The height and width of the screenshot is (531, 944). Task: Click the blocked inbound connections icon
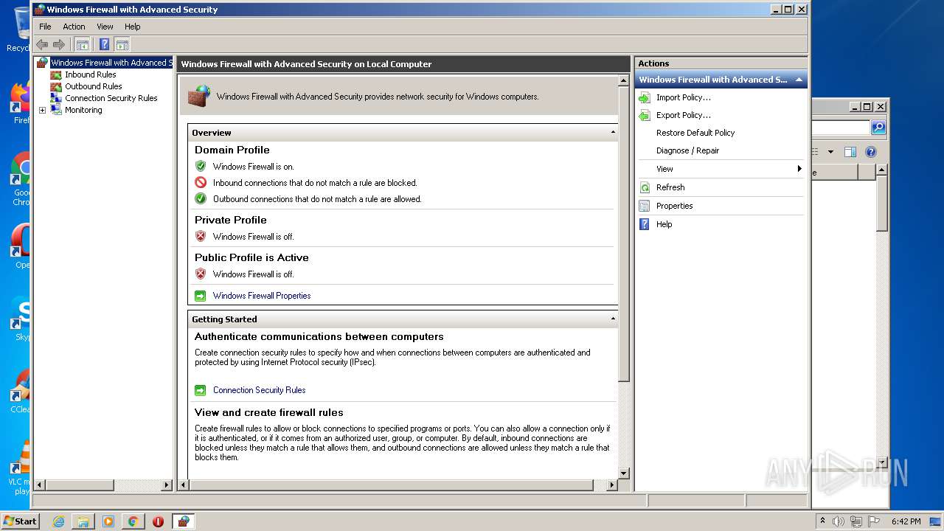[200, 182]
